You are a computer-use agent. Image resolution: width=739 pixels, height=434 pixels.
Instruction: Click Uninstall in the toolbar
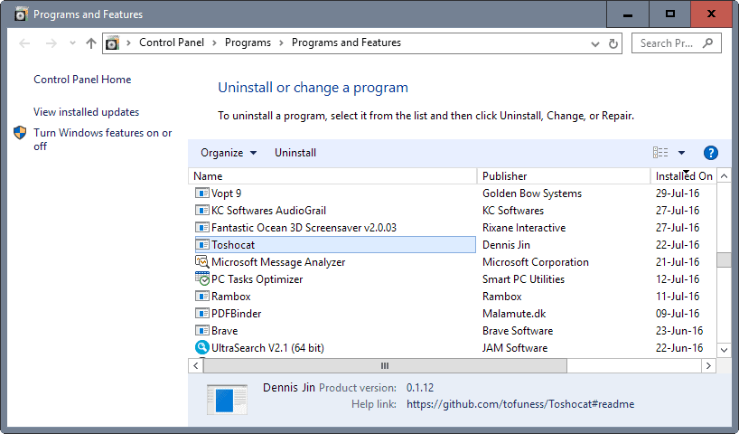click(x=295, y=153)
